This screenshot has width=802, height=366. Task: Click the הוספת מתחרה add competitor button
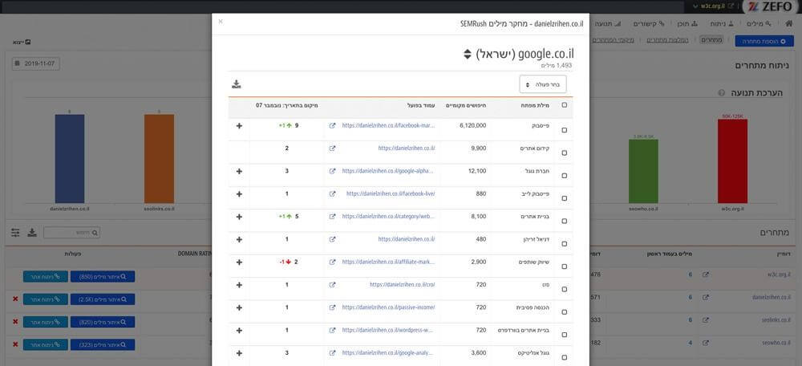click(x=764, y=41)
